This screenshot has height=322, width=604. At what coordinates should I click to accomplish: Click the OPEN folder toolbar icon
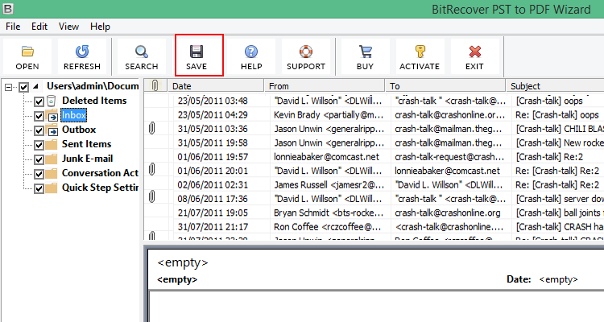point(27,52)
